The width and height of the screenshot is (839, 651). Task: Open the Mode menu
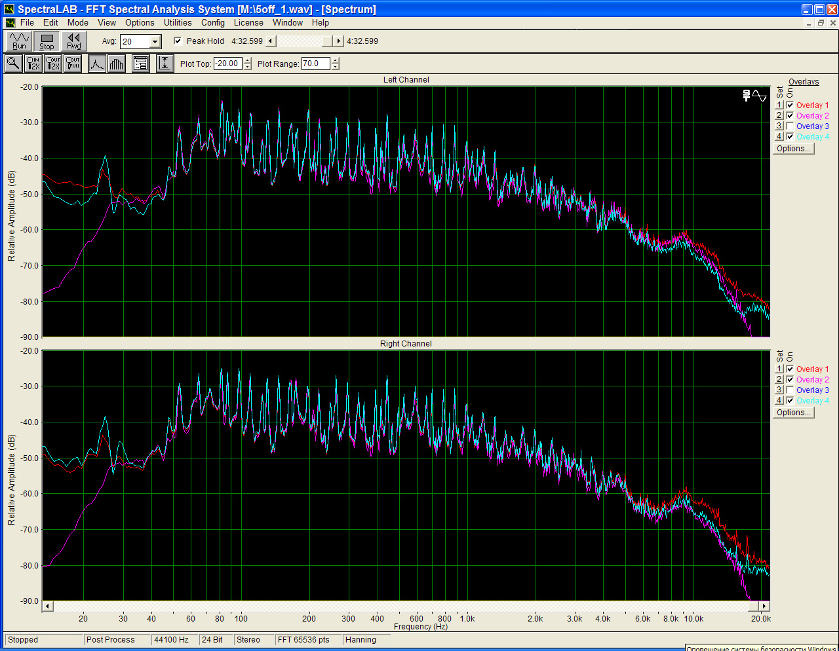[77, 22]
